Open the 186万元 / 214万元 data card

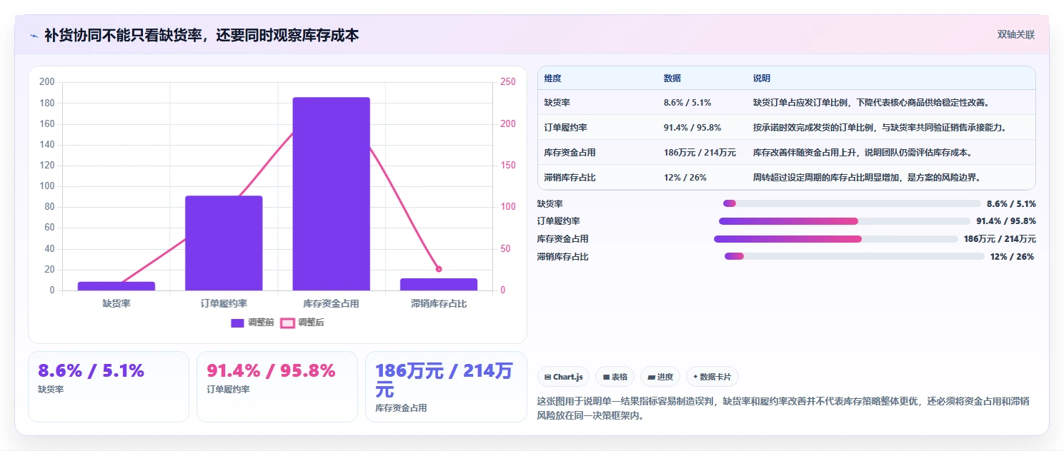point(446,386)
